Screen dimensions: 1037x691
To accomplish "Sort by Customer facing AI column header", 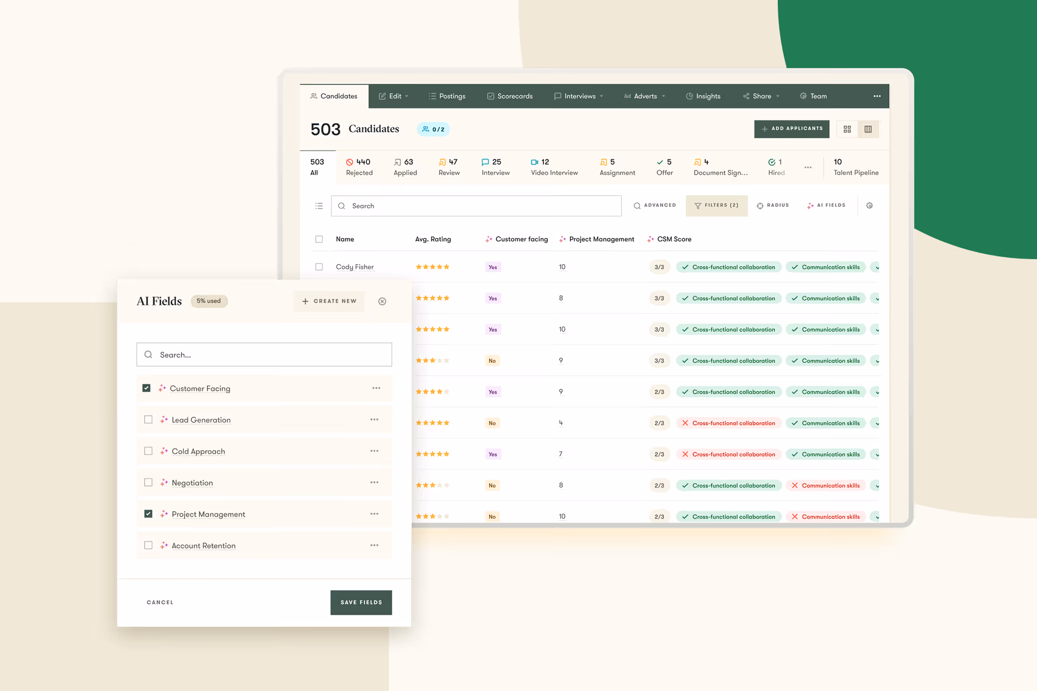I will 517,239.
